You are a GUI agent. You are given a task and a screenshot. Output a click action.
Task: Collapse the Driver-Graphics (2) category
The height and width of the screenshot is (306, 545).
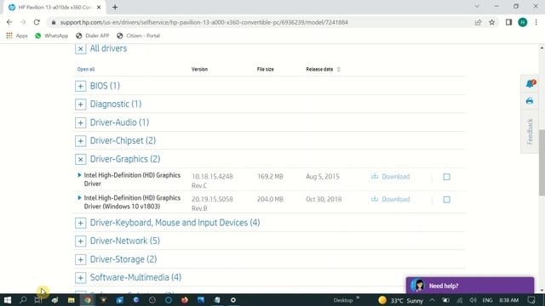(80, 159)
